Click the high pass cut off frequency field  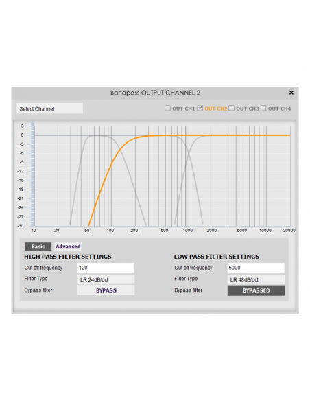click(x=106, y=268)
